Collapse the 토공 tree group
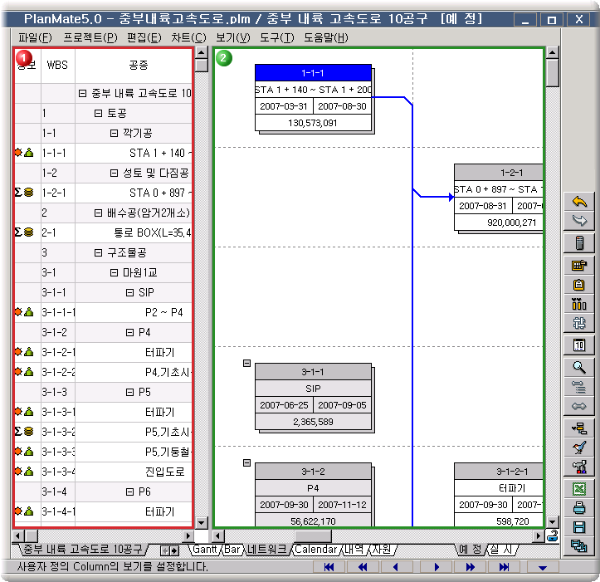 99,113
